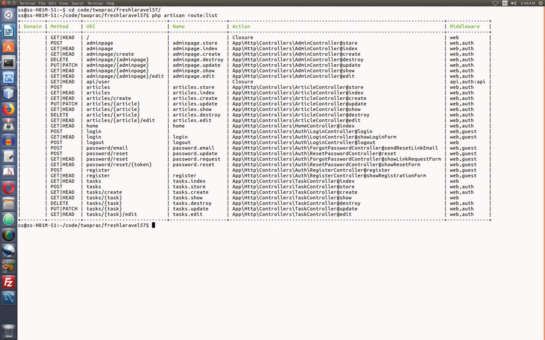Click 'articles.destroy' route name
Viewport: 545px width, 340px height.
tap(197, 115)
